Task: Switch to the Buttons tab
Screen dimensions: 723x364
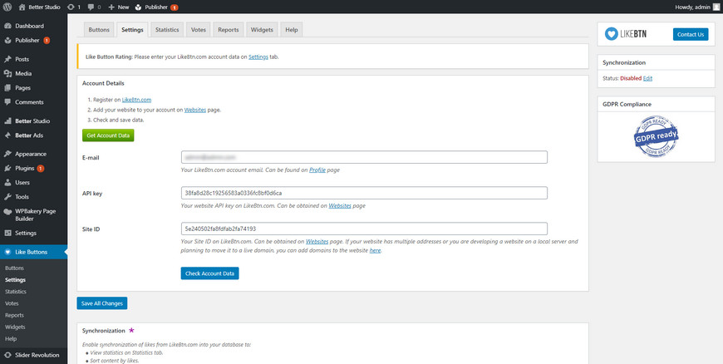Action: 99,30
